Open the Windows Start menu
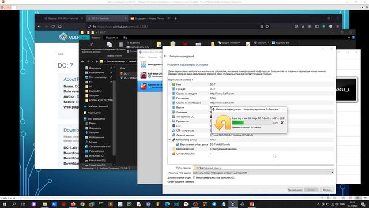This screenshot has height=208, width=369. [x=4, y=204]
